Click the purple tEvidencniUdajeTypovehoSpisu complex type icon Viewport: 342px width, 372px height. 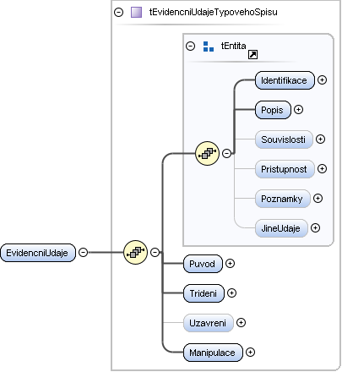(x=136, y=13)
